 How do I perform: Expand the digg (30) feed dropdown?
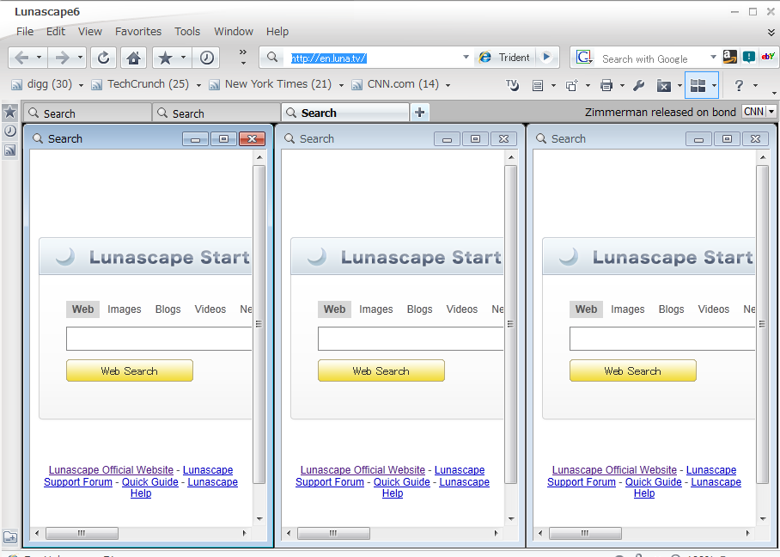tap(81, 85)
